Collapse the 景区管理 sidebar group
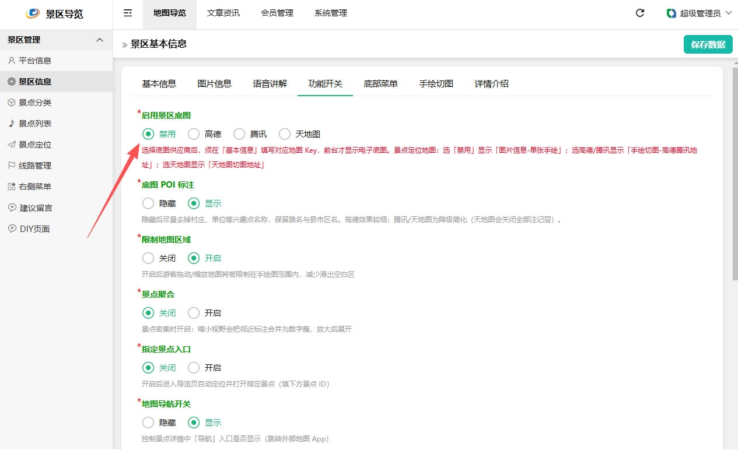 (x=100, y=40)
